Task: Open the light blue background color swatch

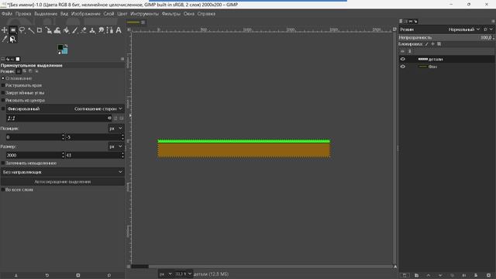Action: tap(65, 51)
